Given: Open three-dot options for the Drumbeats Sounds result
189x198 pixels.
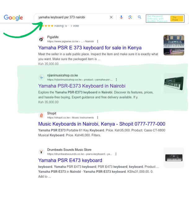Looking at the screenshot, I should point(116,154).
